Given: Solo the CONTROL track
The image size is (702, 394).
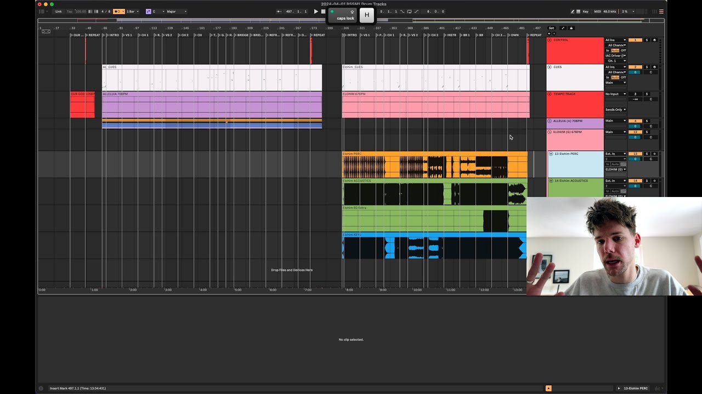Looking at the screenshot, I should (647, 40).
